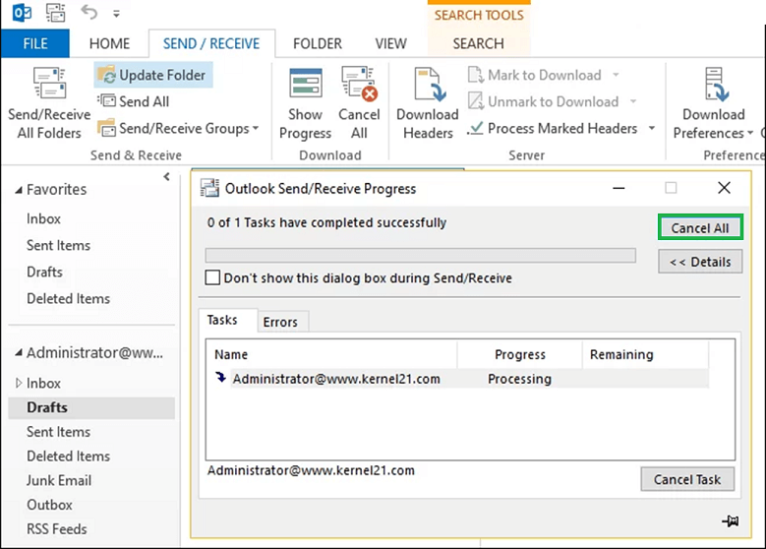
Task: Open the FOLDER ribbon tab
Action: 318,43
